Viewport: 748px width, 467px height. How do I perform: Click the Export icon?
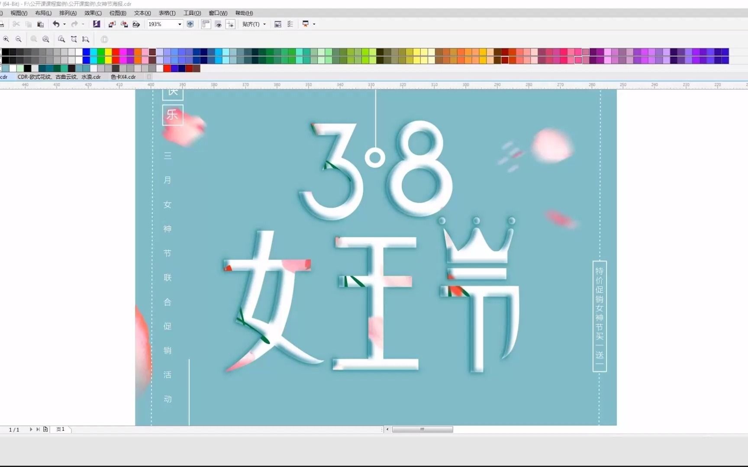tap(124, 24)
